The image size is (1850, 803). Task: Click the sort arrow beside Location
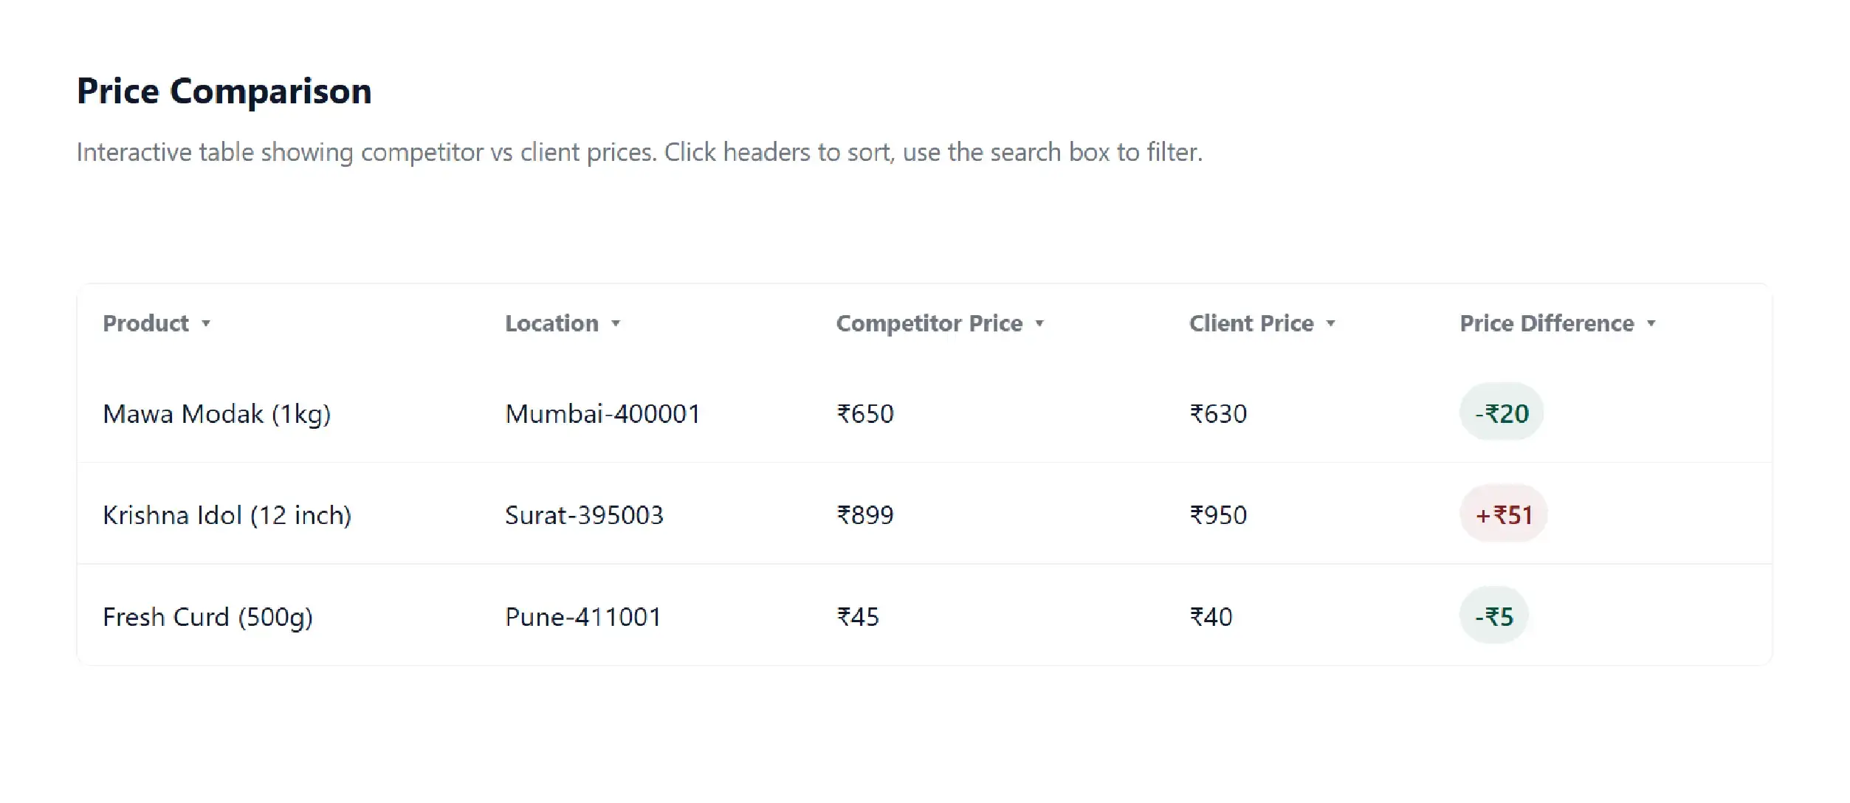point(616,323)
